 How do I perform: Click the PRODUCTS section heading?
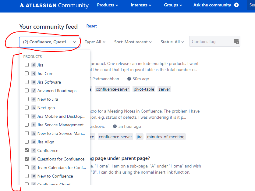pos(33,57)
